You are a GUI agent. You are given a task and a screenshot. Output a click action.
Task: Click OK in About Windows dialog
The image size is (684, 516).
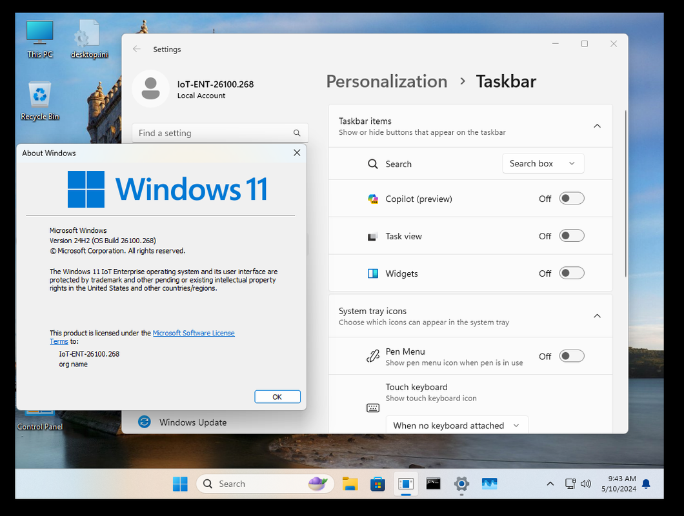(x=277, y=397)
